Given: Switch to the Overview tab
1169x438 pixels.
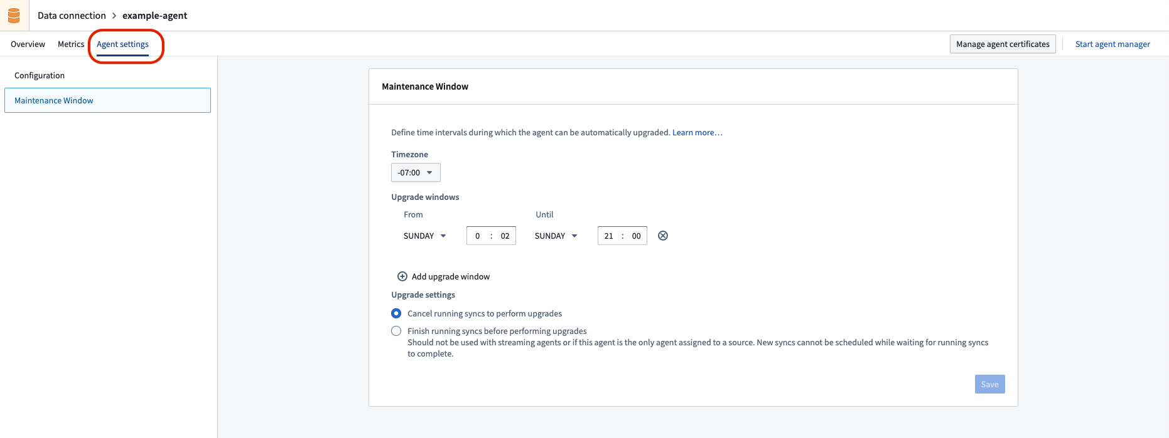Looking at the screenshot, I should coord(28,44).
